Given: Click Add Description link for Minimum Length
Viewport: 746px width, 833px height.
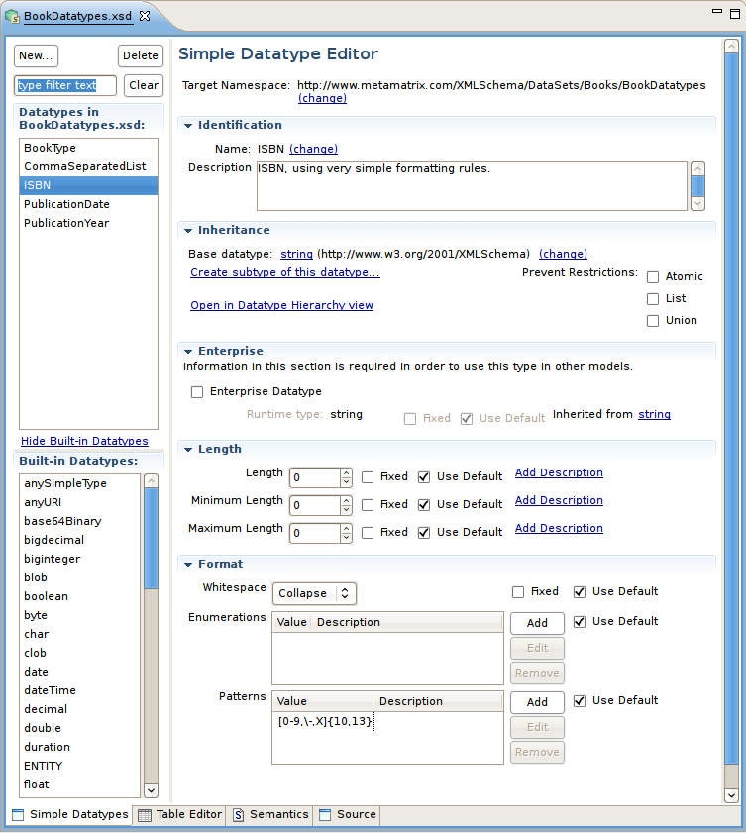Looking at the screenshot, I should pyautogui.click(x=559, y=500).
